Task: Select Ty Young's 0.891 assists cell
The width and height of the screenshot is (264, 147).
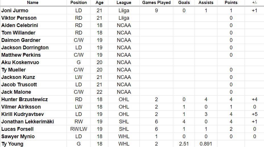Action: pyautogui.click(x=206, y=144)
